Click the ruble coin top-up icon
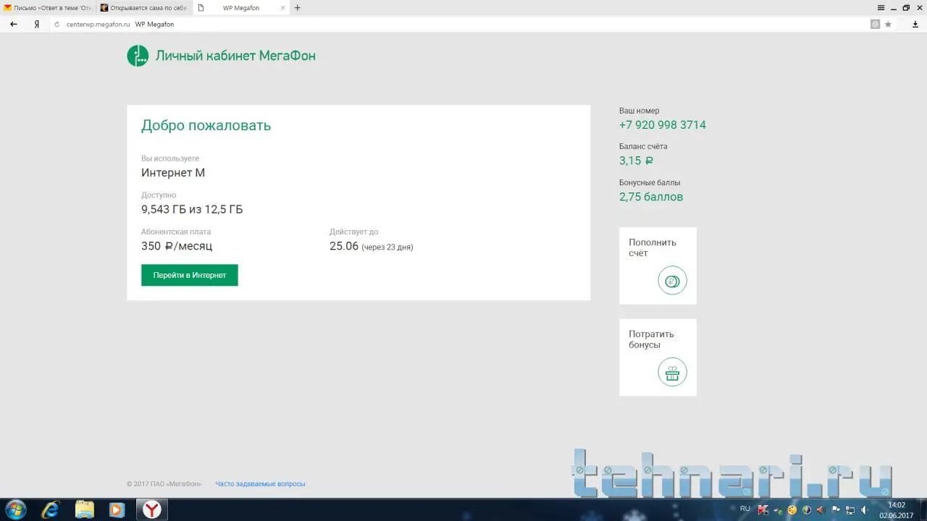The width and height of the screenshot is (927, 521). point(672,281)
